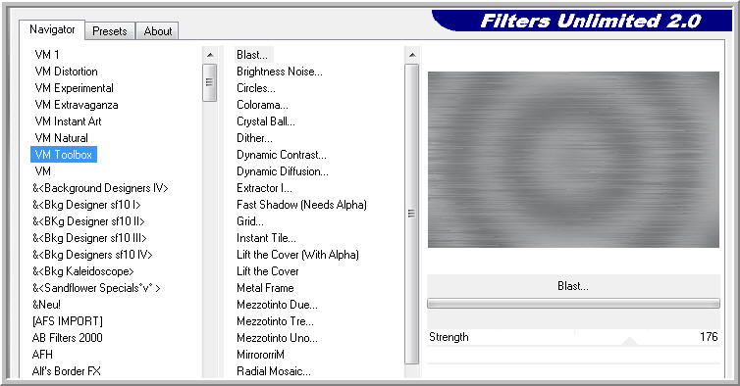This screenshot has height=386, width=740.
Task: Click the filter list scrollbar thumb
Action: click(x=412, y=214)
